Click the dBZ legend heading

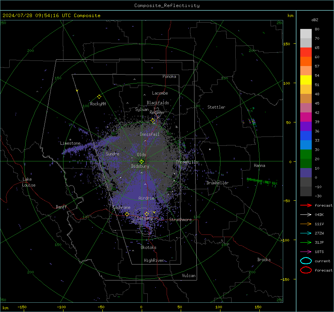[315, 20]
